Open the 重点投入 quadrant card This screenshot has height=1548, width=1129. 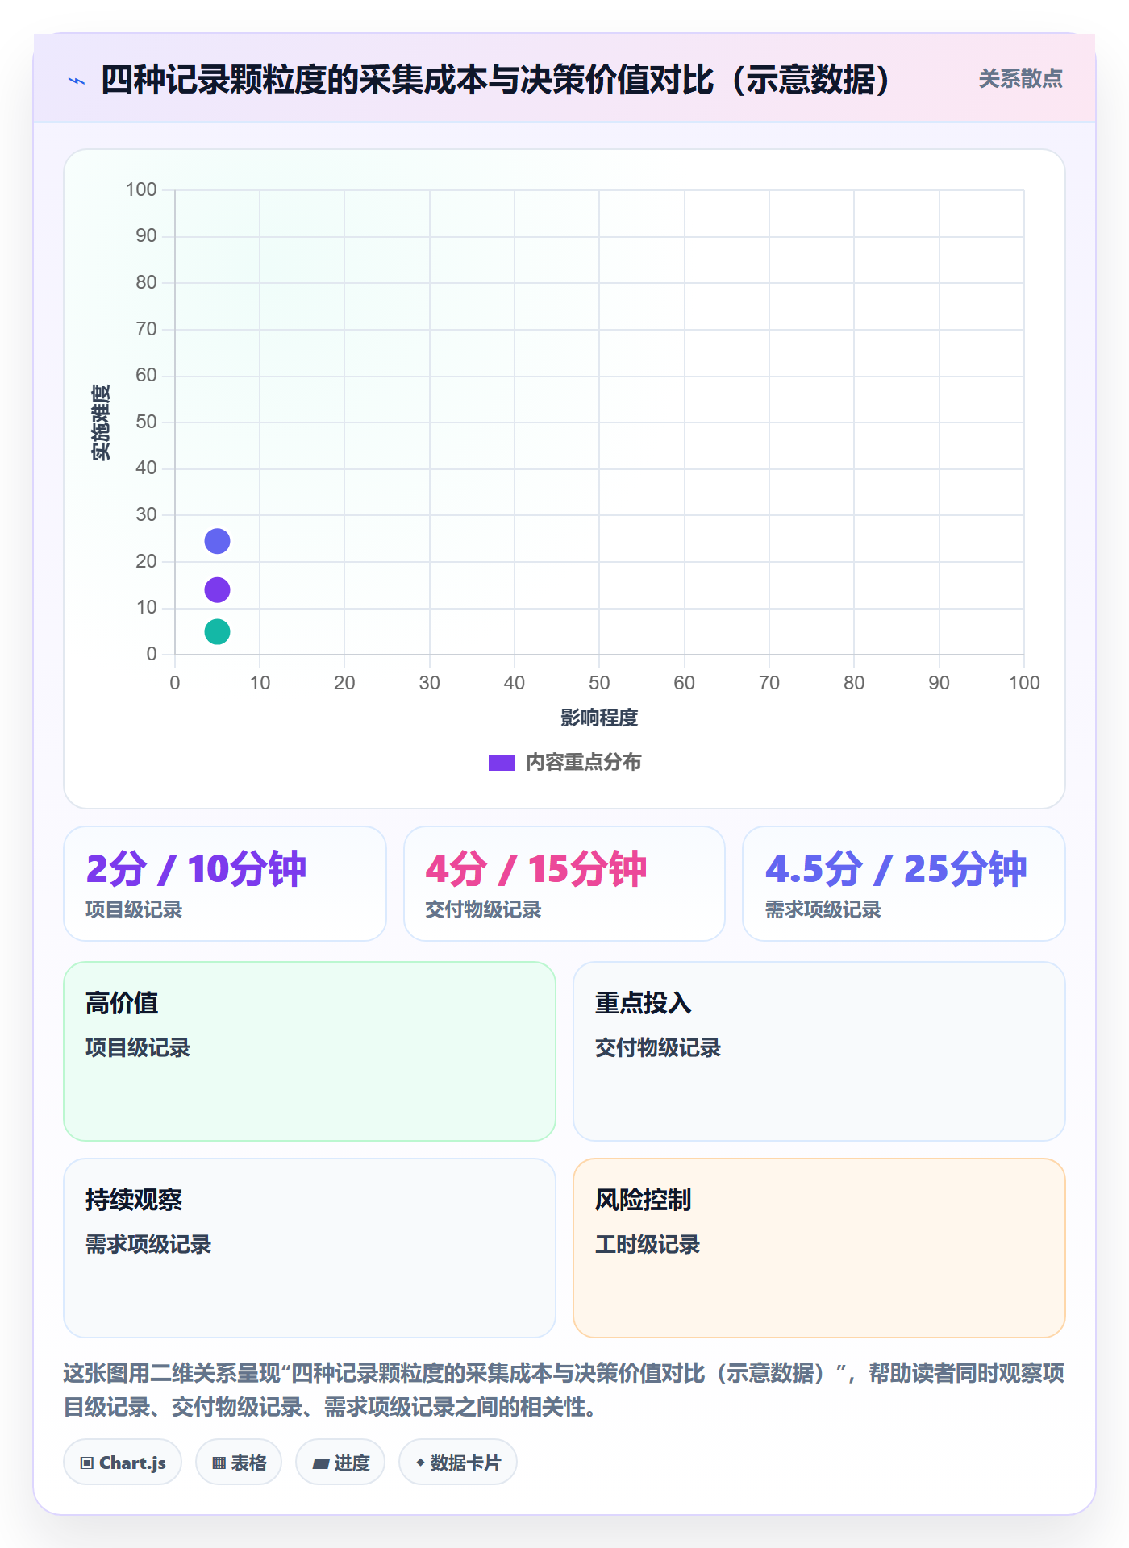[x=819, y=1051]
